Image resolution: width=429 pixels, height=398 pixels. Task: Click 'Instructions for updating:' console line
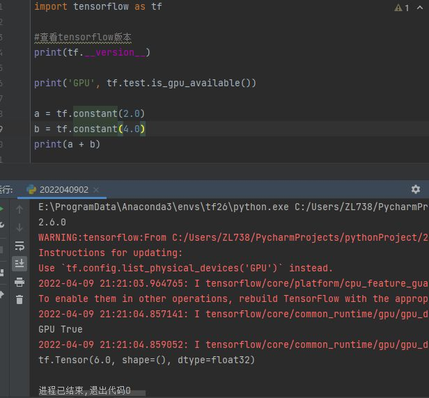click(110, 253)
